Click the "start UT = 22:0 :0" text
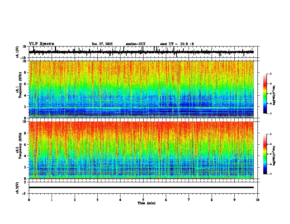Screen dimensions: 290x224 click(177, 44)
